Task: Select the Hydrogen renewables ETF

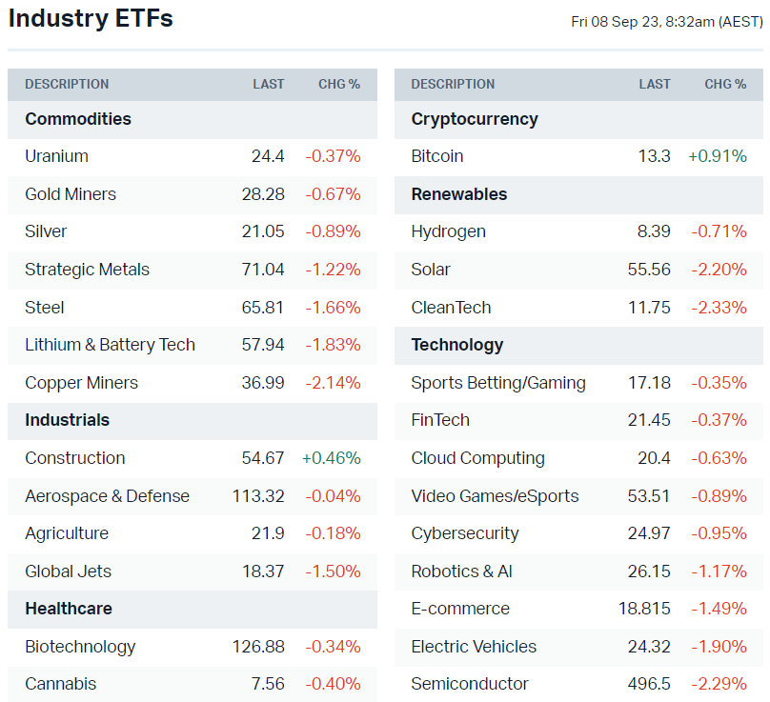Action: coord(448,231)
